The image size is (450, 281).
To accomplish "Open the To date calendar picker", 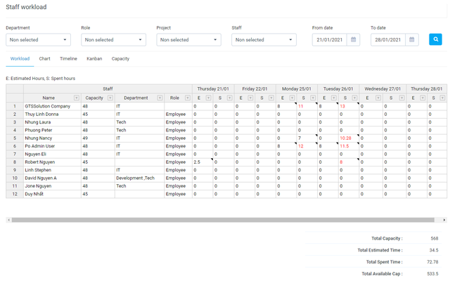I will (x=411, y=39).
